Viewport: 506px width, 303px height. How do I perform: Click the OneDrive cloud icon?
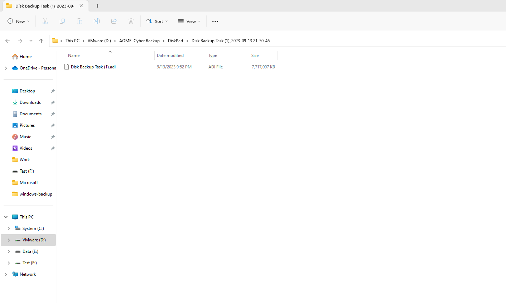pos(15,68)
